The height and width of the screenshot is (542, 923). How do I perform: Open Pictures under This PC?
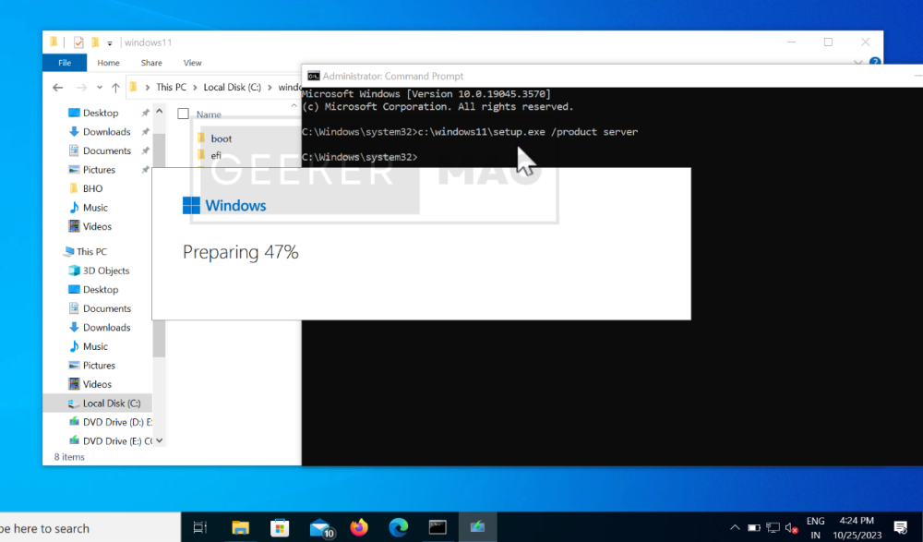(x=99, y=366)
